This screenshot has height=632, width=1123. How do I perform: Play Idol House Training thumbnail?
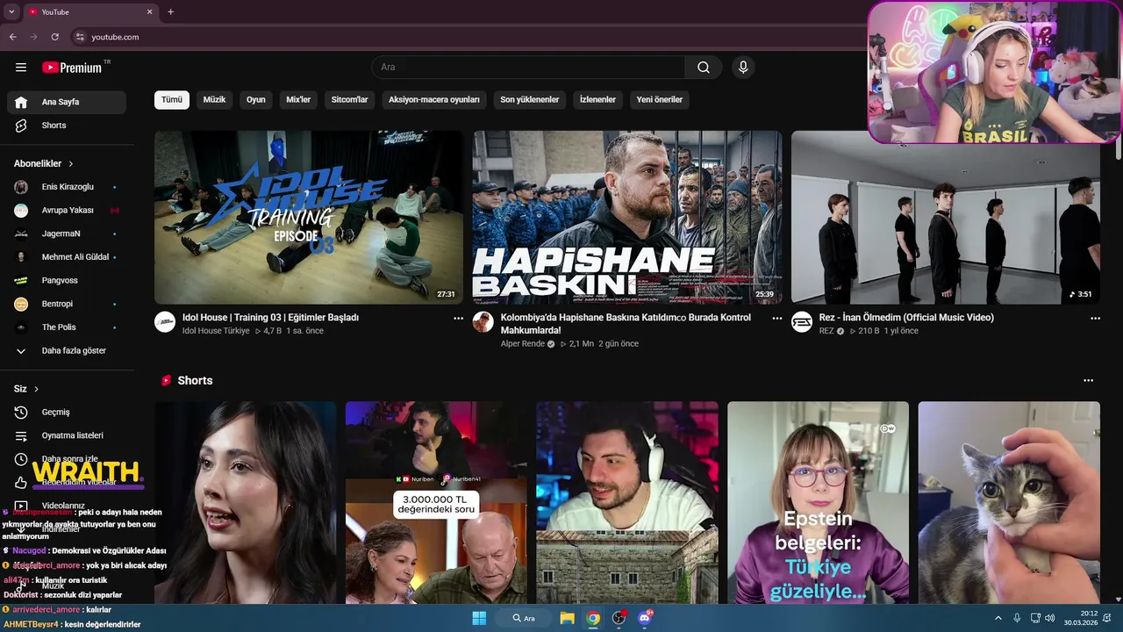309,218
